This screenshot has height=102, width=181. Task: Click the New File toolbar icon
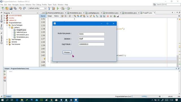(x=3, y=8)
